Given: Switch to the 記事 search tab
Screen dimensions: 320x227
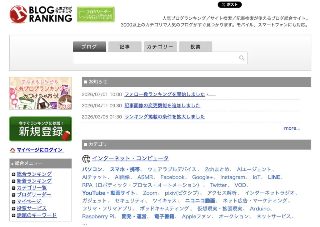Looking at the screenshot, I should click(125, 47).
